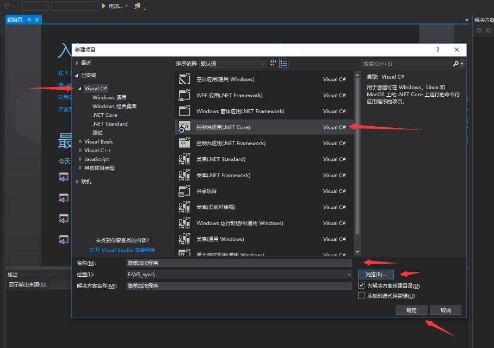This screenshot has width=494, height=348.
Task: Open the 显示输出来源 dropdown in output panel
Action: (x=60, y=285)
